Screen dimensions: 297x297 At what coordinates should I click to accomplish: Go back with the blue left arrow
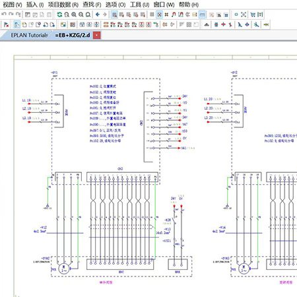[x=98, y=15]
